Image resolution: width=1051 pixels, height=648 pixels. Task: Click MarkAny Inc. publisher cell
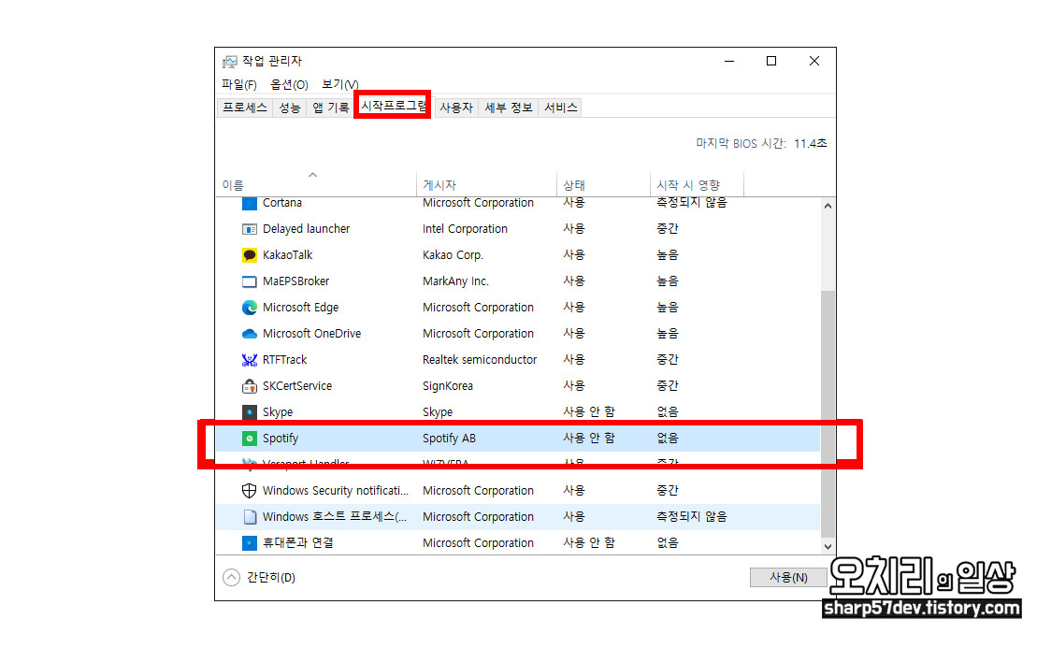455,281
